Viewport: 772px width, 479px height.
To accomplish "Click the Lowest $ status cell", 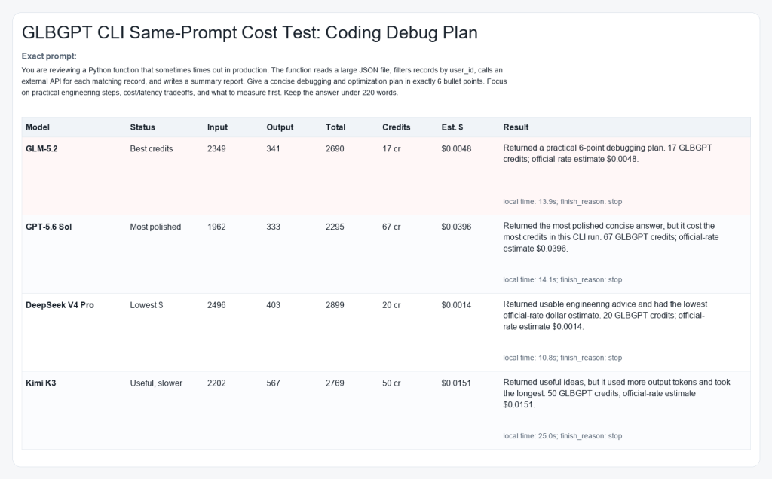I will (x=146, y=305).
